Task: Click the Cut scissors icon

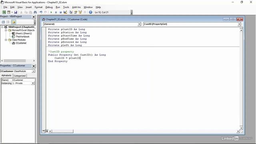Action: coord(21,12)
